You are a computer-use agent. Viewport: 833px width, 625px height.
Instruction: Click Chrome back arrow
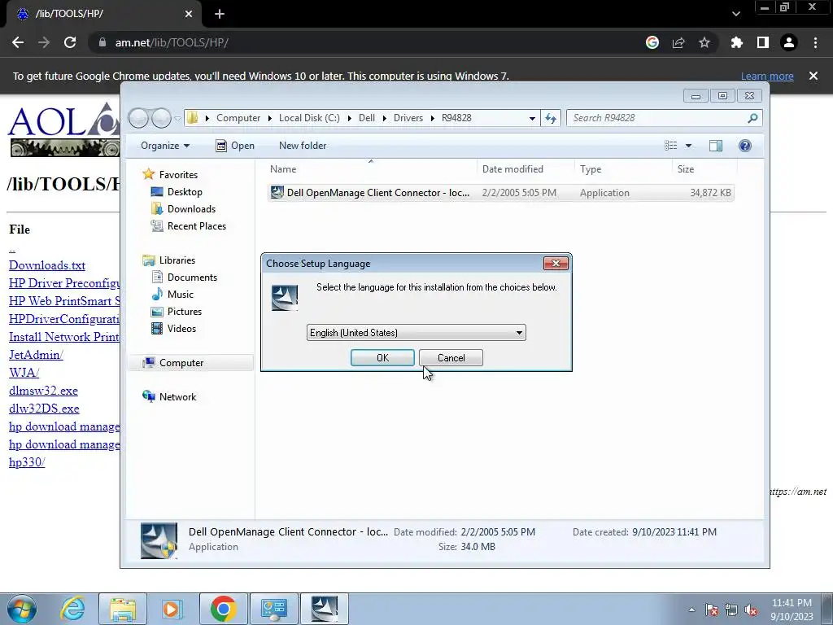[x=18, y=42]
